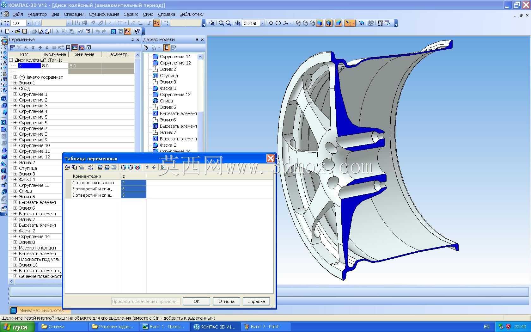Click the Pan view cross-arrows icon

pos(271,23)
